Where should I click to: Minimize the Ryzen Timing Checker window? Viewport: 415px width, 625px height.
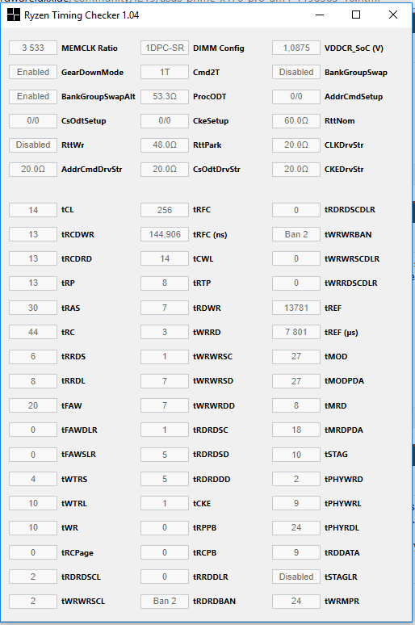click(x=319, y=15)
